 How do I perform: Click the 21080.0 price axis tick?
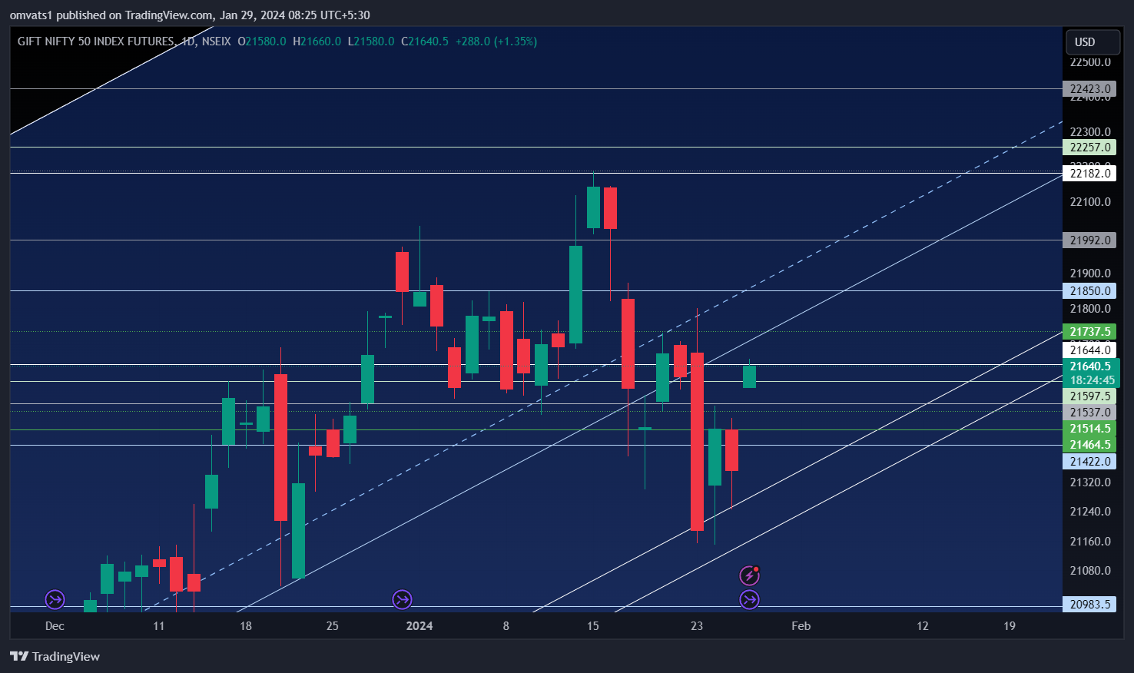(1090, 571)
